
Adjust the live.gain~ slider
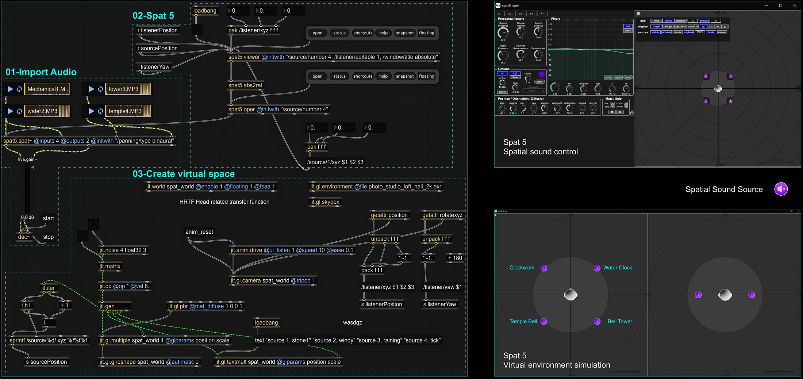point(27,188)
